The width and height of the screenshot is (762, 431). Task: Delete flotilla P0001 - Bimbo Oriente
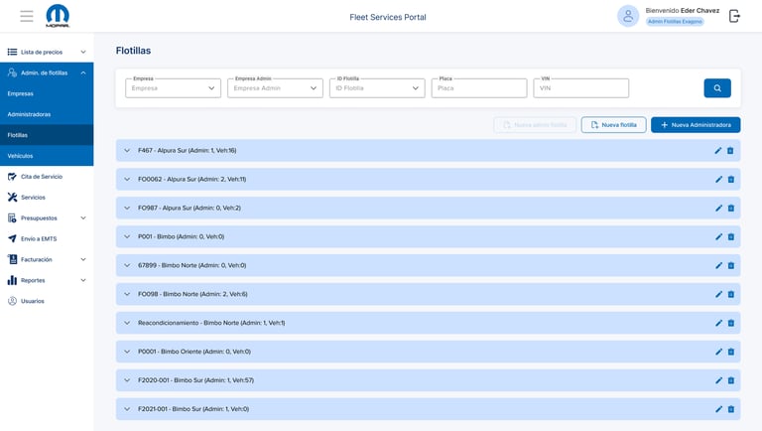tap(731, 352)
